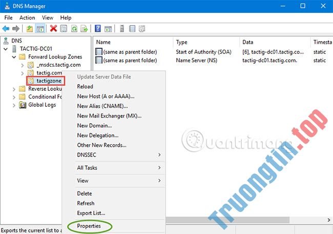Open the File menu

coord(9,17)
